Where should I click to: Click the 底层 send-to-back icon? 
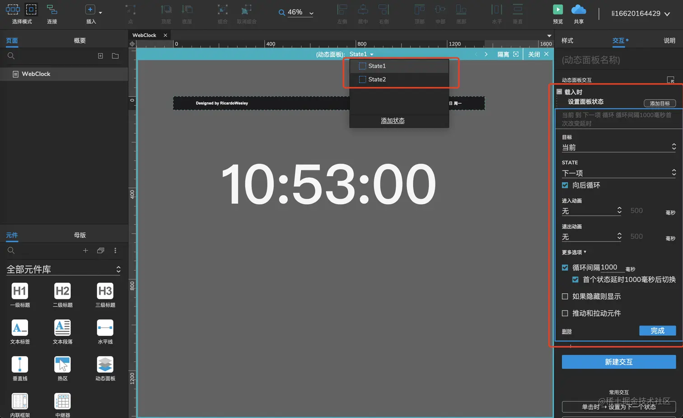coord(187,9)
